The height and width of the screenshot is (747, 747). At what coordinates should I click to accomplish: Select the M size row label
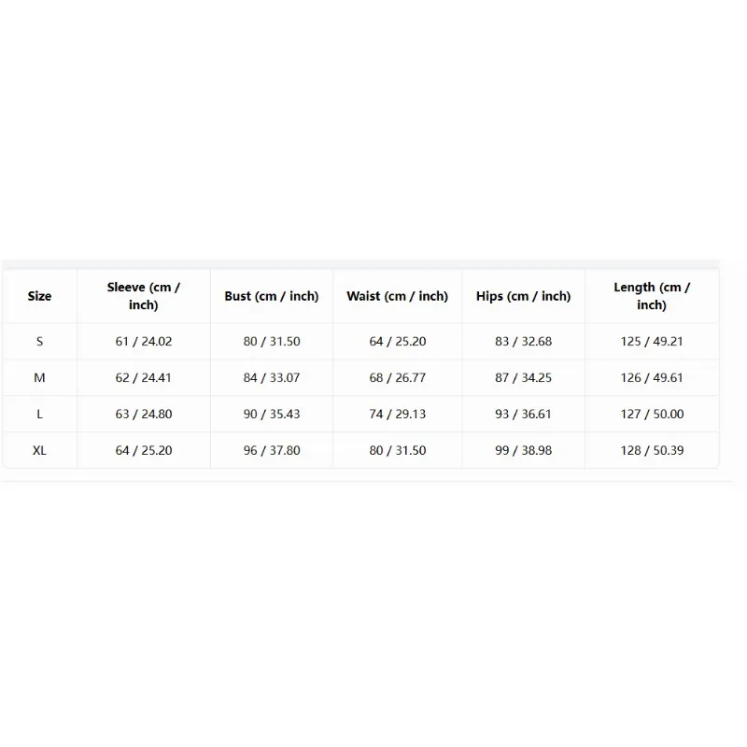[x=39, y=378]
